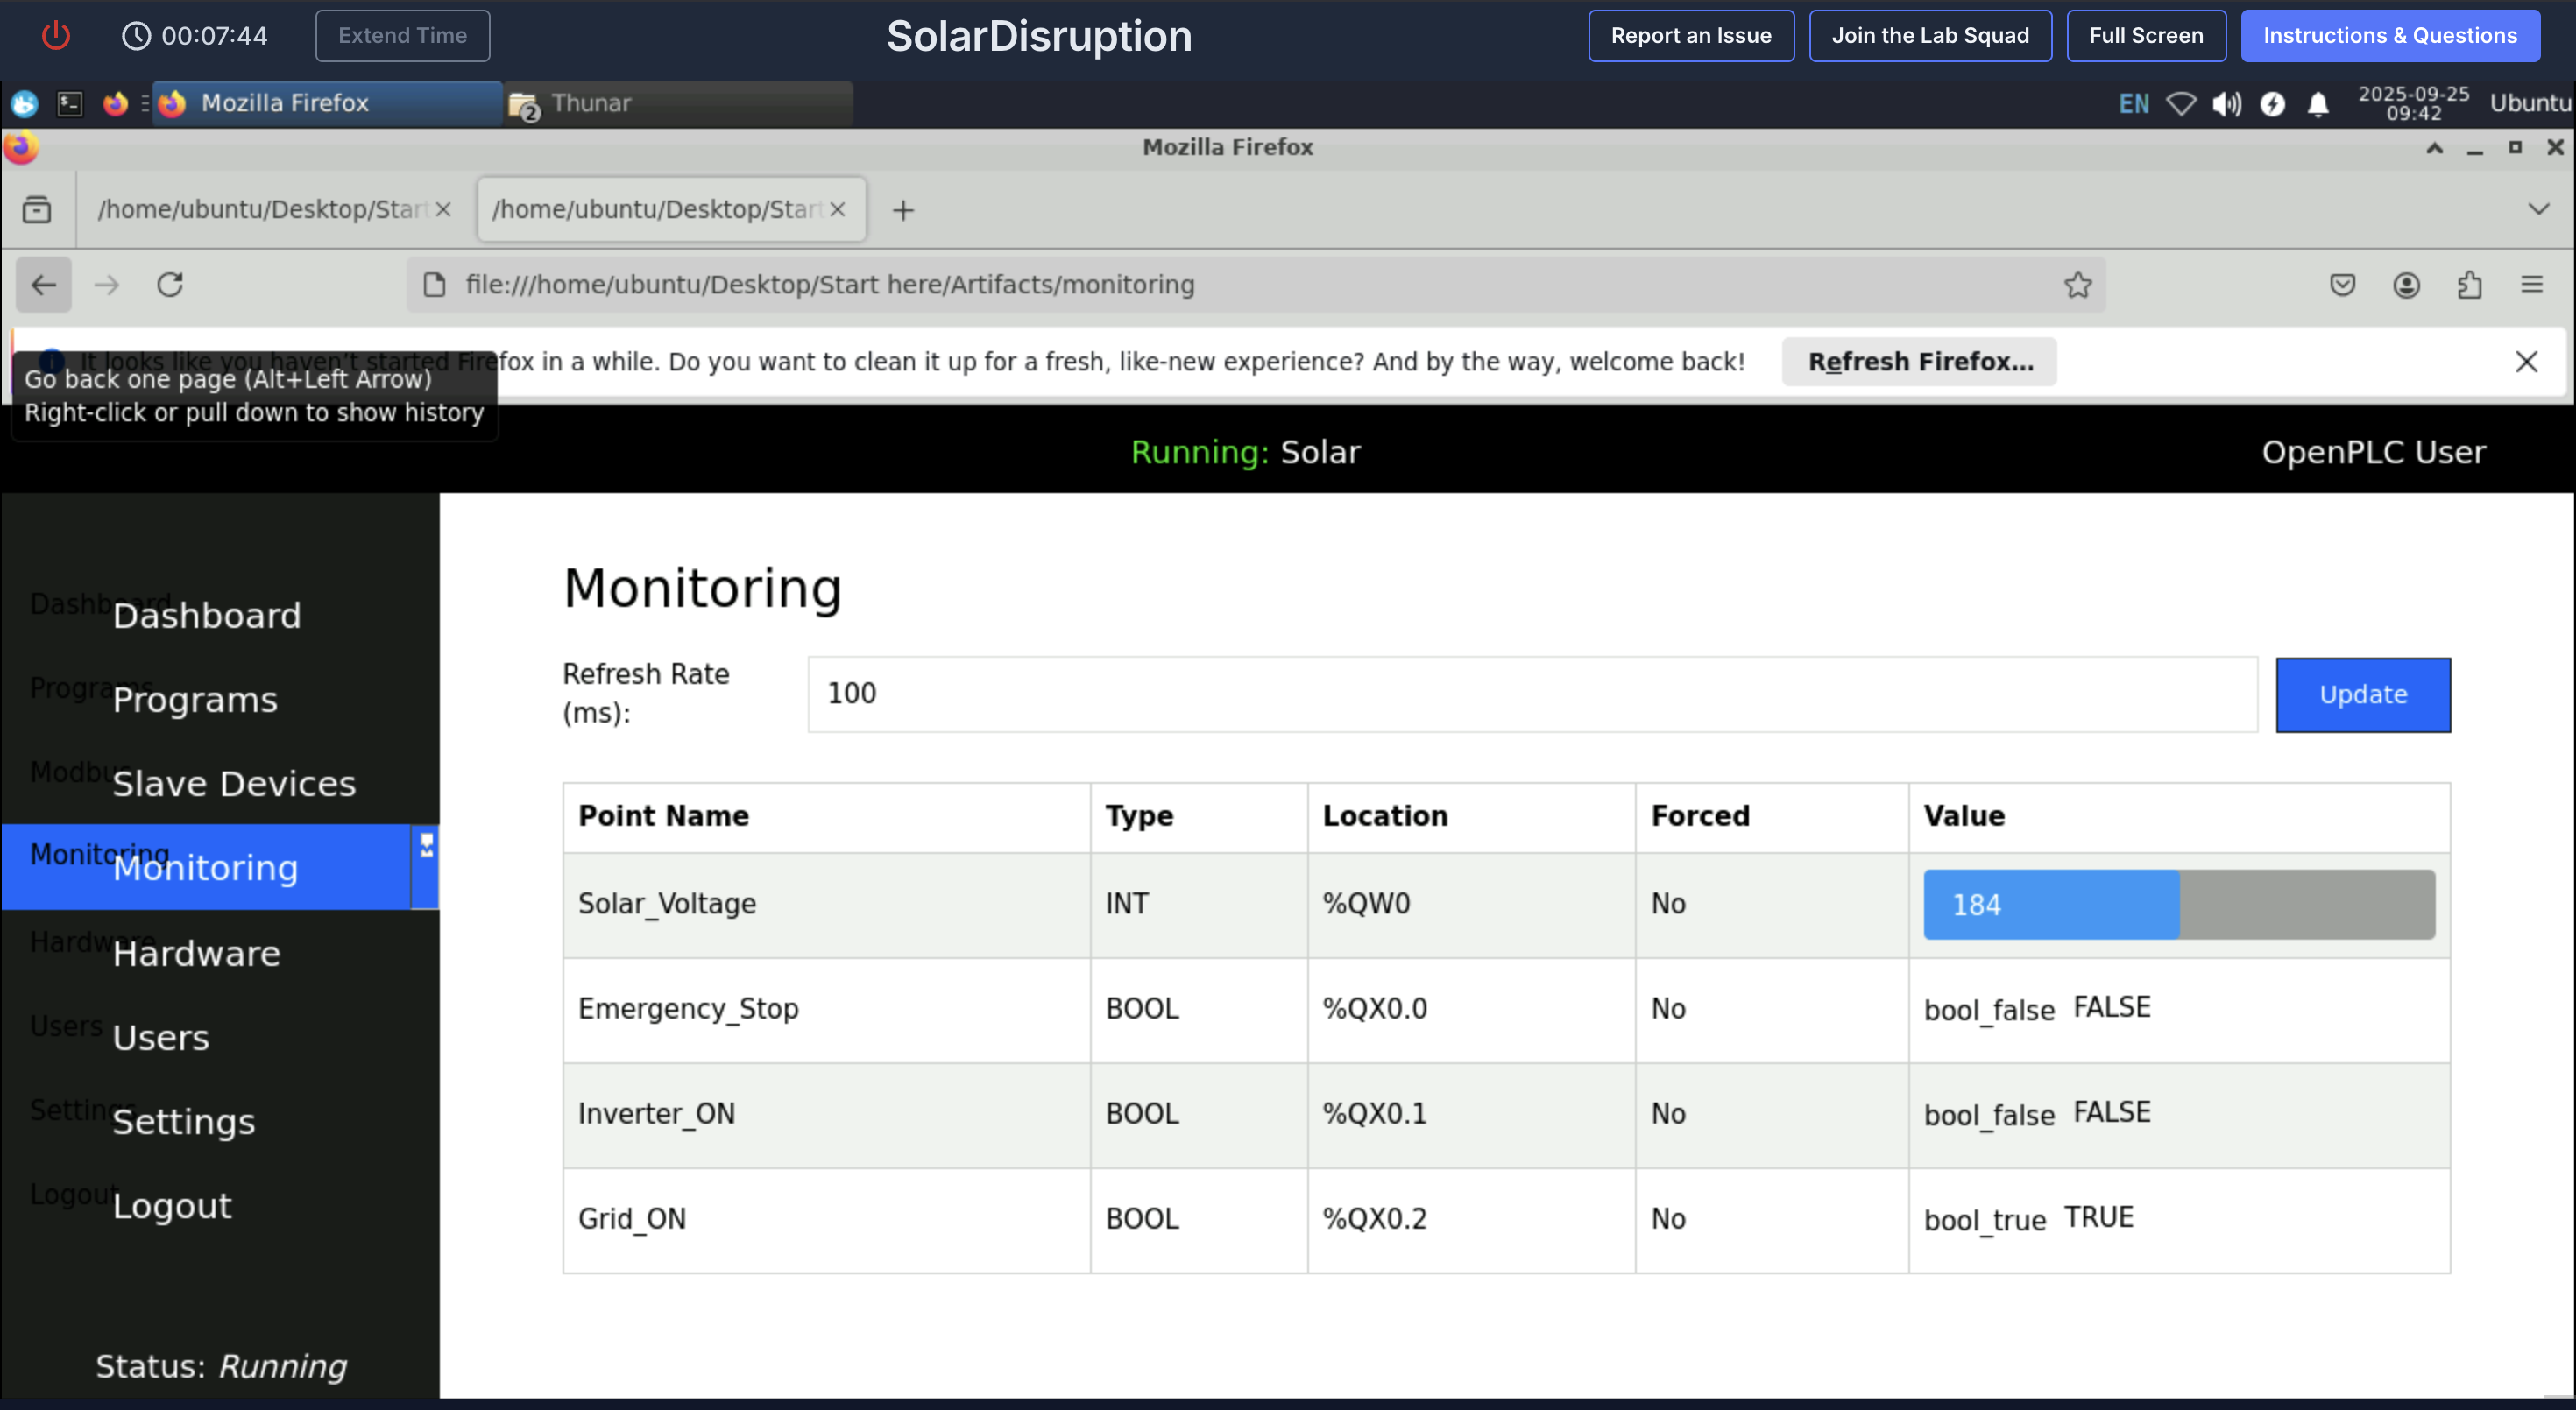Open the Programs sidebar menu item
The image size is (2576, 1410).
point(194,700)
